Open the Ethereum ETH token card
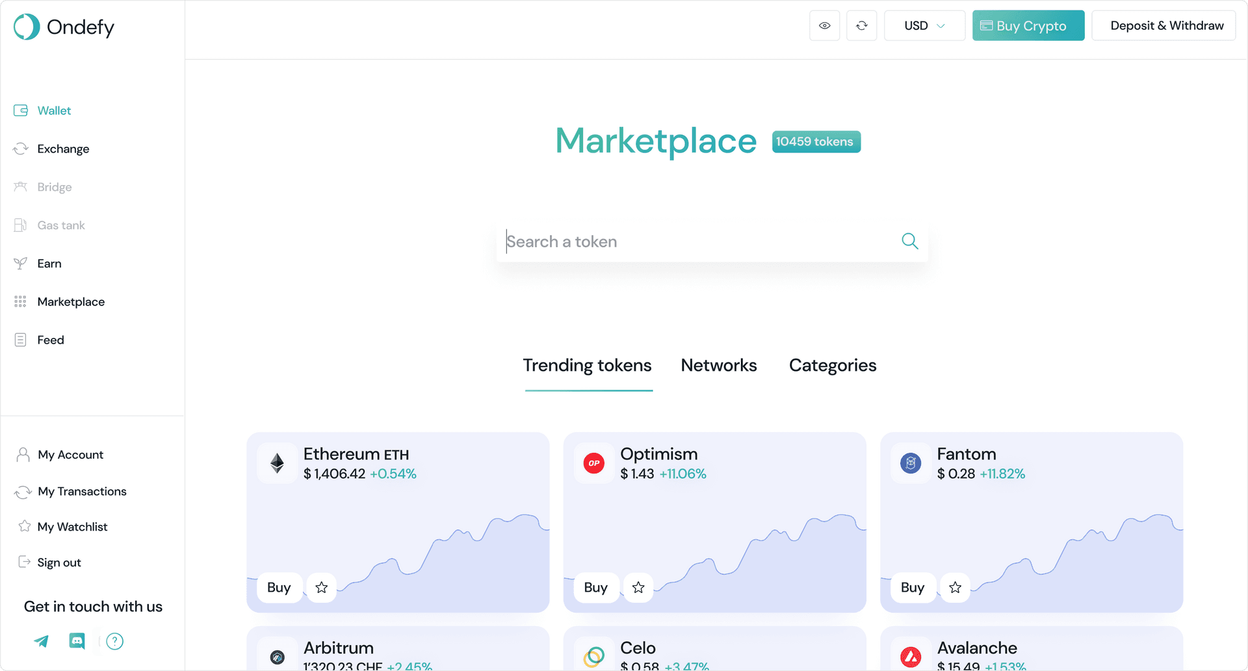 point(398,522)
